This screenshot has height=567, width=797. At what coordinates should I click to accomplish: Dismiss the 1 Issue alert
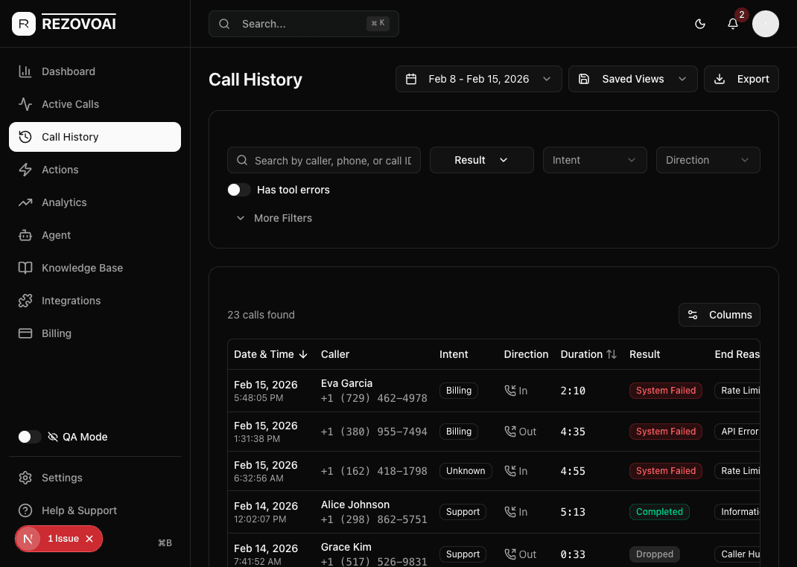[x=89, y=538]
